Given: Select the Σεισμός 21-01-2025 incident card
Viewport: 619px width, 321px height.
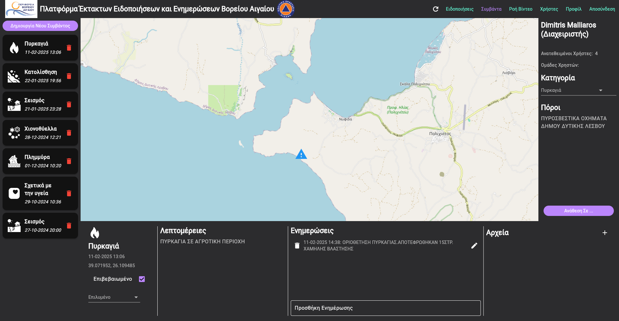Looking at the screenshot, I should click(35, 104).
